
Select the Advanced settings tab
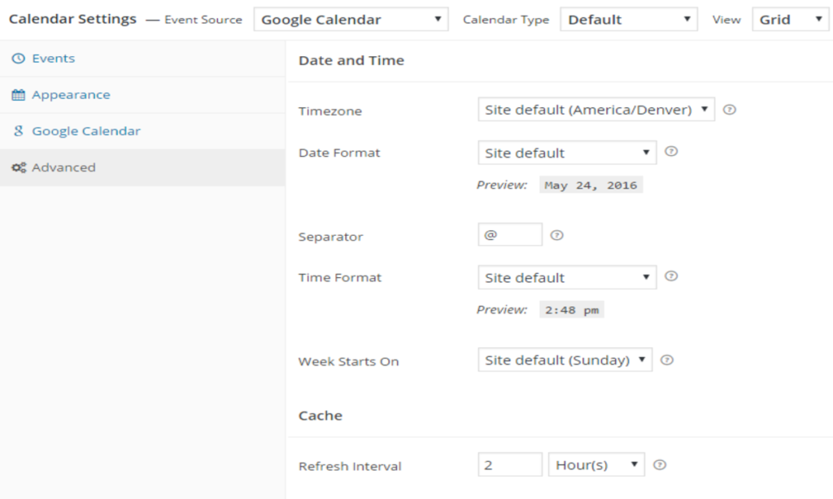tap(64, 167)
